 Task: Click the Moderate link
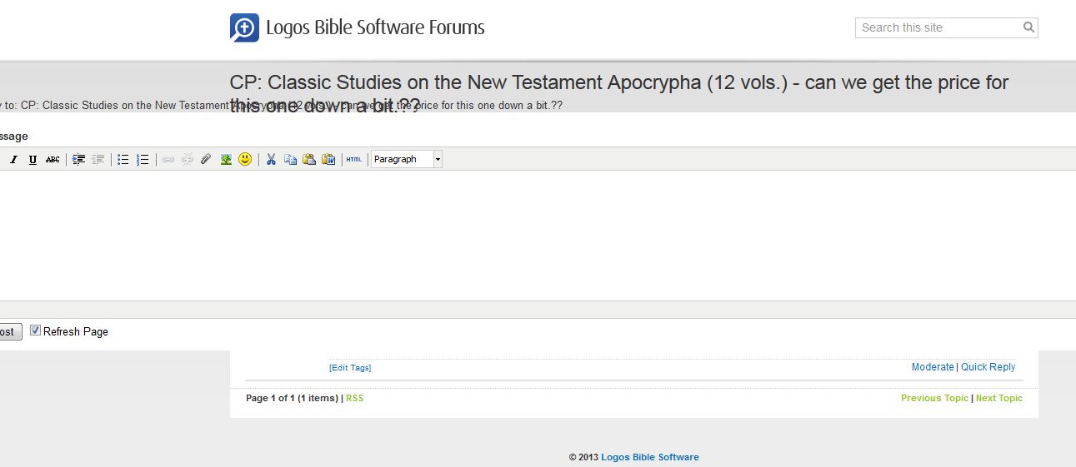pyautogui.click(x=933, y=367)
